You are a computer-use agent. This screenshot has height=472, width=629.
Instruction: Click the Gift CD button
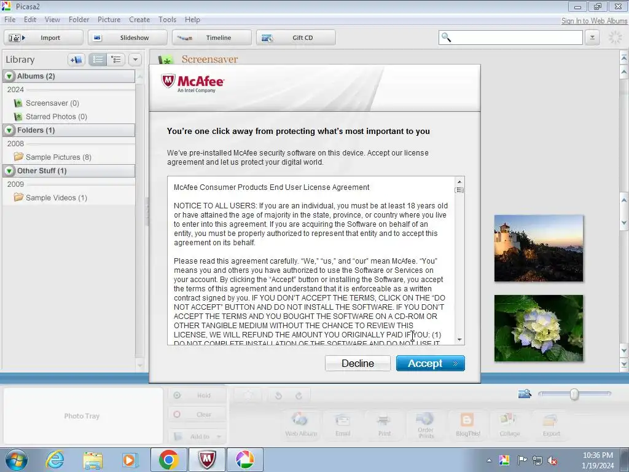pos(296,37)
